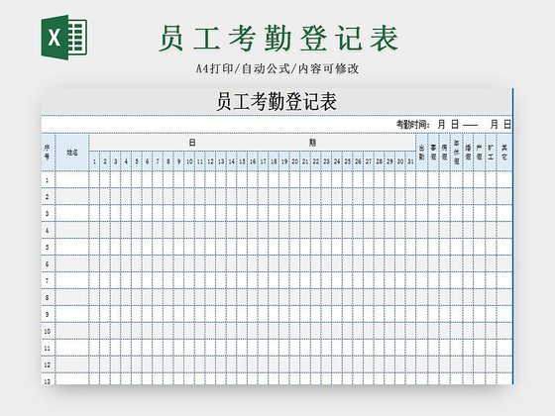Select the 旷工 column header

tap(491, 153)
